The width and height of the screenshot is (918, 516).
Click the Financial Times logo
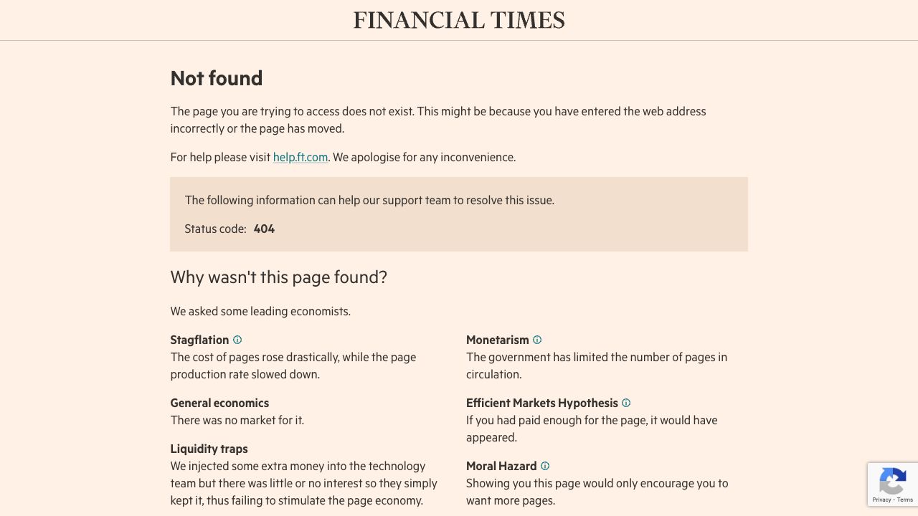point(459,20)
